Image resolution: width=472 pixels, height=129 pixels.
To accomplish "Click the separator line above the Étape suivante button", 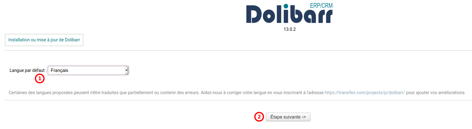I will click(238, 100).
